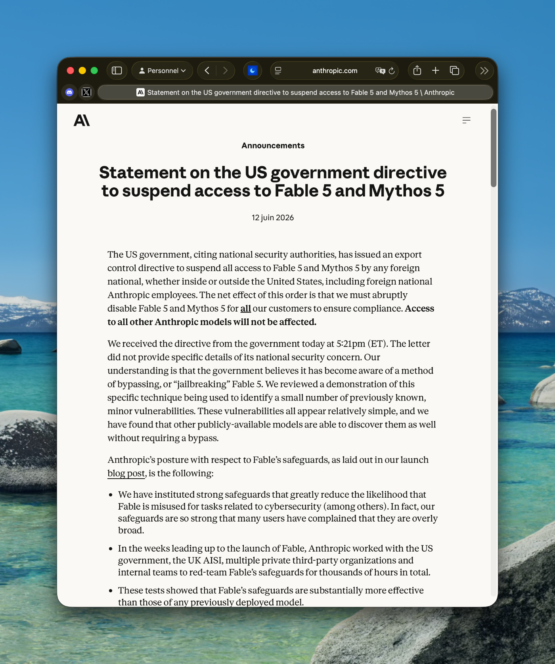
Task: Select the Statement on US government directive tab
Action: pos(295,92)
